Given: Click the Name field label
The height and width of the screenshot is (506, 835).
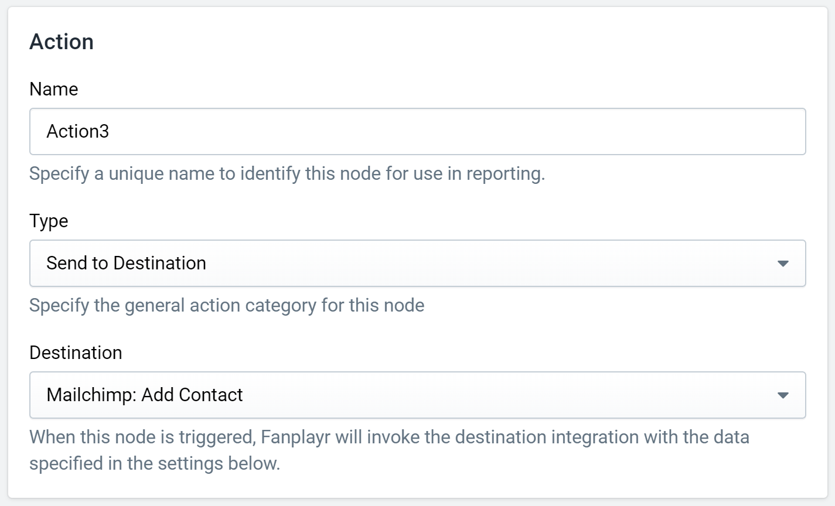Looking at the screenshot, I should pyautogui.click(x=53, y=89).
